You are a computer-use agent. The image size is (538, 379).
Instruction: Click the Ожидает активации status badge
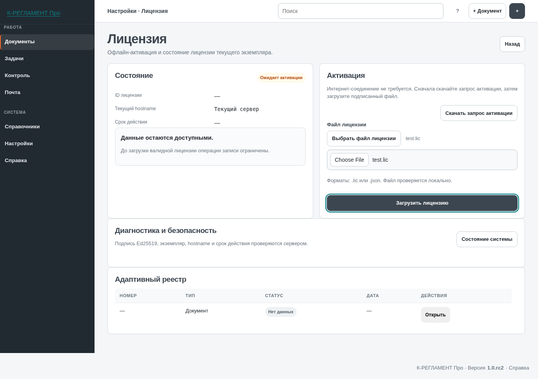281,78
